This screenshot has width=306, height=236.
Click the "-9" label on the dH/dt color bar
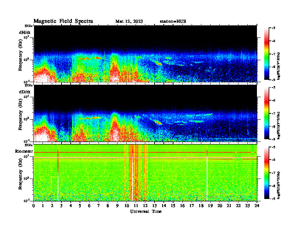point(274,80)
